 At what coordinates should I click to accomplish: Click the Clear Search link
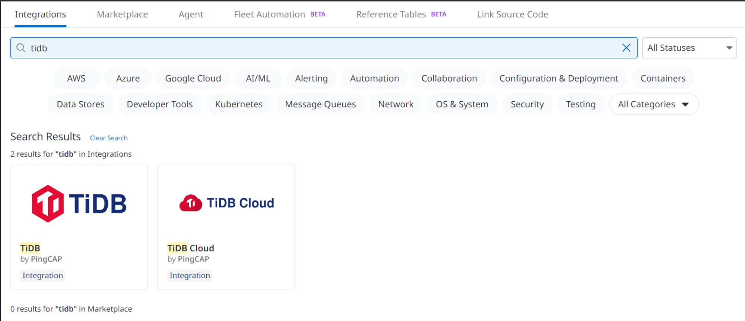click(x=108, y=138)
